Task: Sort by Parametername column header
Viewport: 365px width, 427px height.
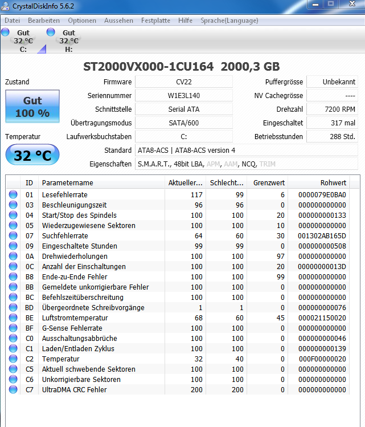Action: [x=102, y=183]
